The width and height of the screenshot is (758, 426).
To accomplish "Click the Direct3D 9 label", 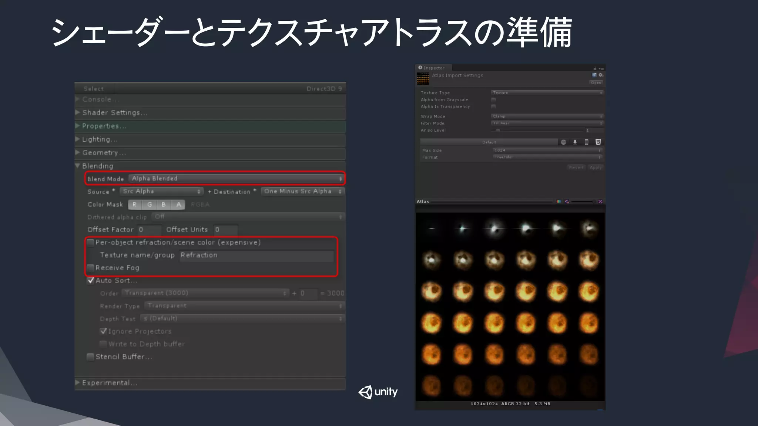I will coord(324,89).
